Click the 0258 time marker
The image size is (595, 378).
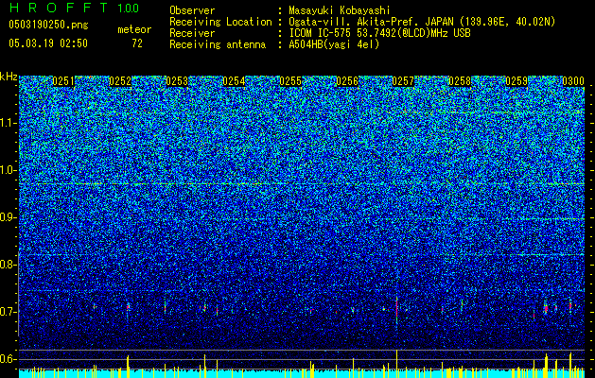[x=460, y=81]
